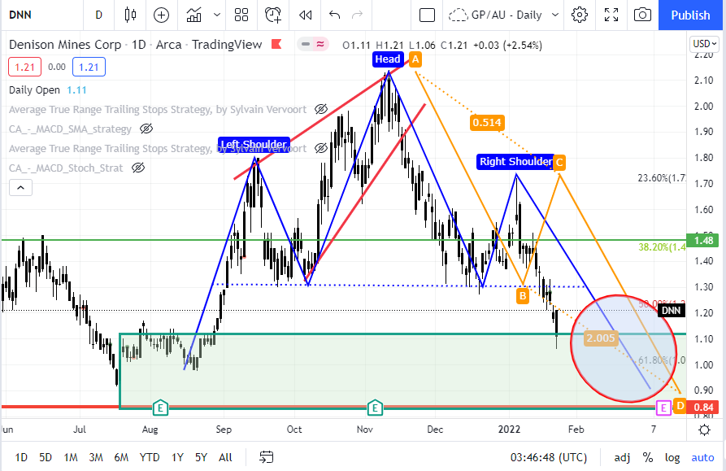Select the All range button
Screen dimensions: 726x471
[x=225, y=457]
